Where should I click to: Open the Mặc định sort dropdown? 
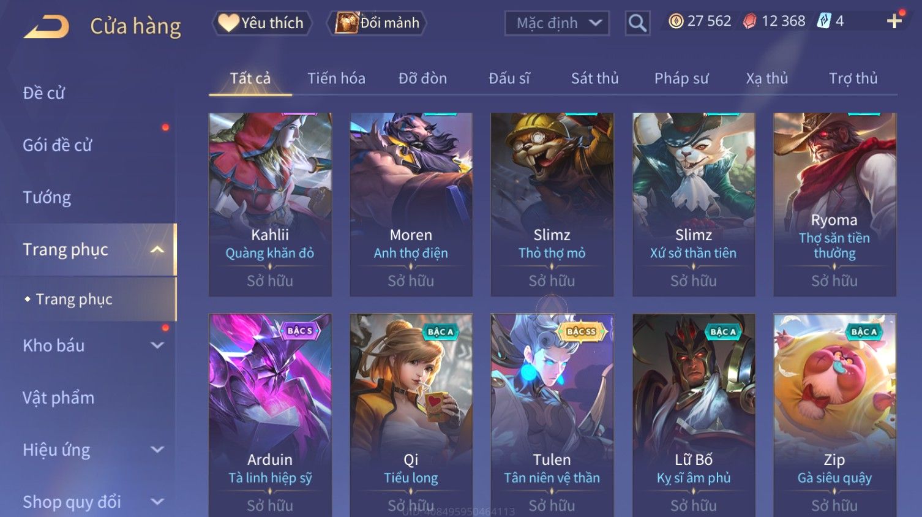pyautogui.click(x=557, y=23)
